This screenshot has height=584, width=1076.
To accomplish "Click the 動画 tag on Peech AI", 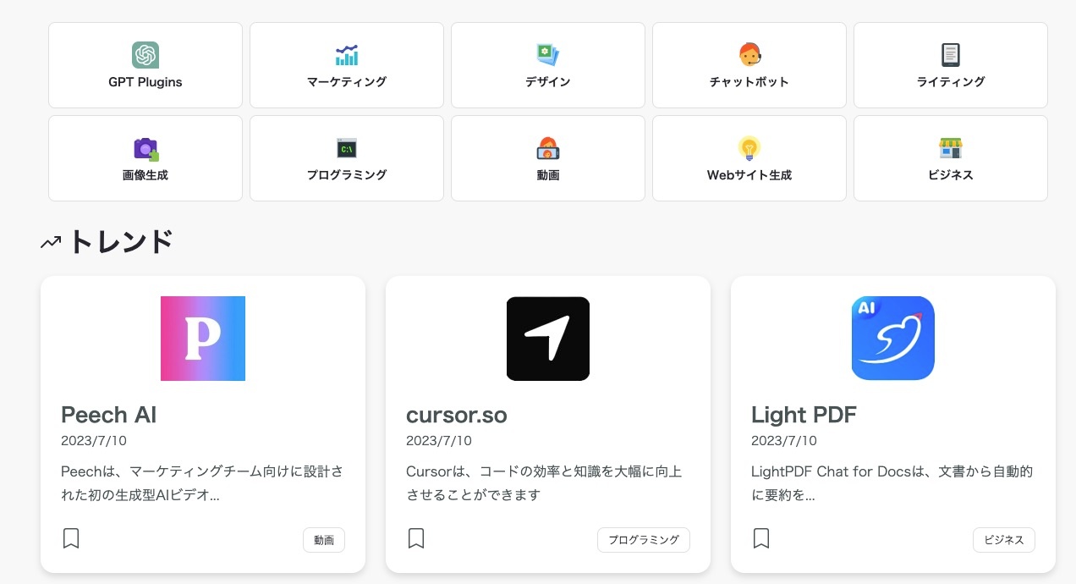I will point(324,540).
